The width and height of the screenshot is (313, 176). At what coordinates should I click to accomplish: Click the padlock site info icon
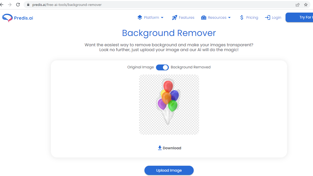pos(28,5)
